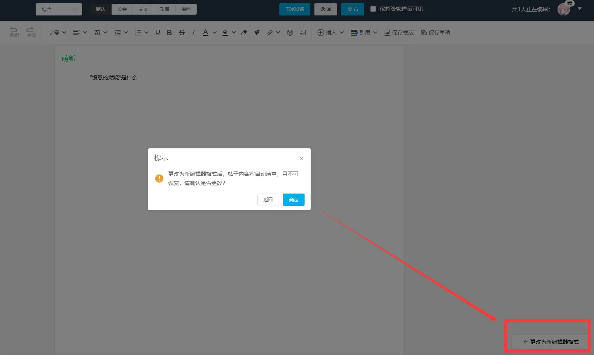Enable 仅超级管理员可见 checkbox
594x355 pixels.
(x=373, y=9)
